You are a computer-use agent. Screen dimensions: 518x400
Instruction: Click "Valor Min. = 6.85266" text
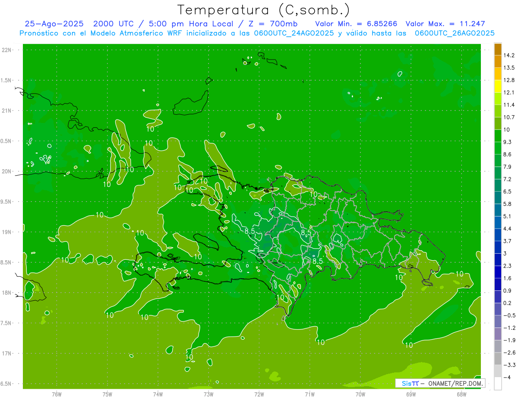[356, 24]
